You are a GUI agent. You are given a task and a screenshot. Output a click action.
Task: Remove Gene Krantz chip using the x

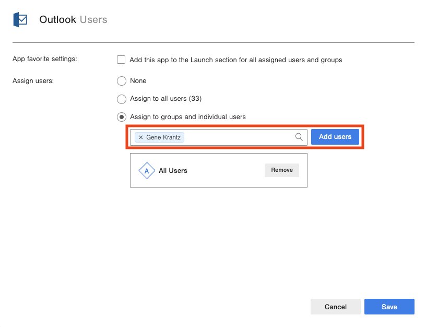[141, 137]
